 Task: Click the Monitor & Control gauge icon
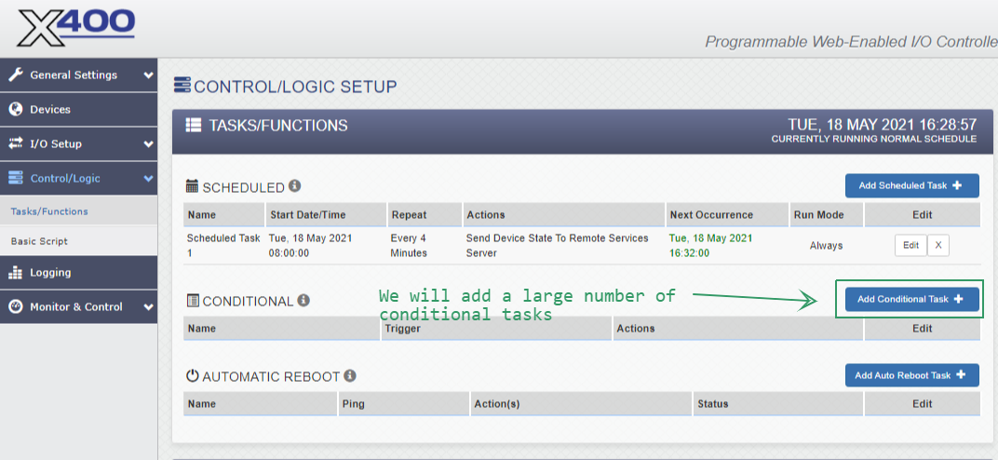[15, 306]
